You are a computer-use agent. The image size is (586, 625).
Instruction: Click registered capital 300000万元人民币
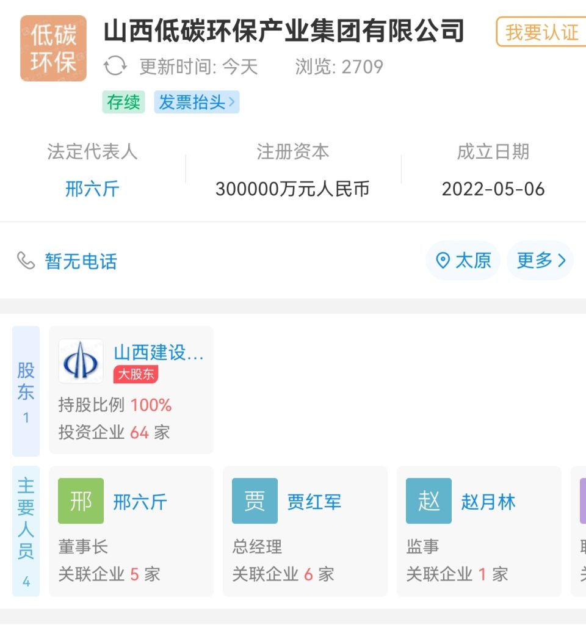[292, 189]
